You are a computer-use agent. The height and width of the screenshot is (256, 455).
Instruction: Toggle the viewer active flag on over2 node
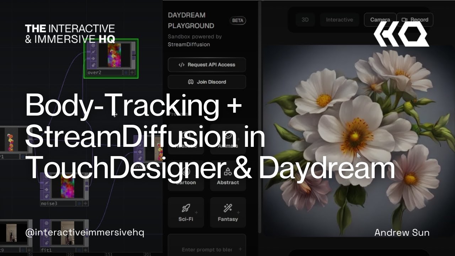(x=93, y=46)
